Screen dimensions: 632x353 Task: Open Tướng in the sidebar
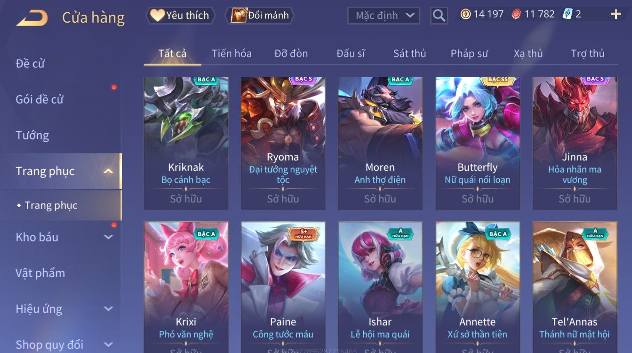32,135
